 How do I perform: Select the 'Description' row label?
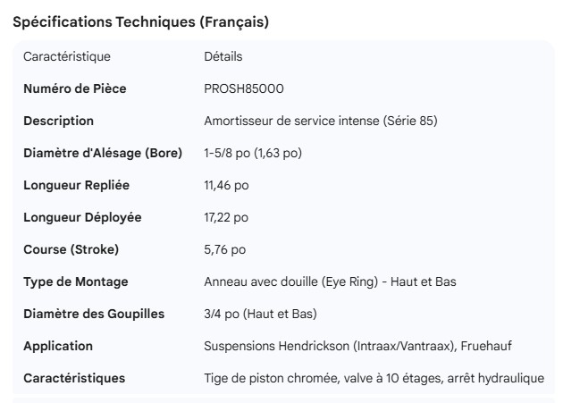pos(58,121)
